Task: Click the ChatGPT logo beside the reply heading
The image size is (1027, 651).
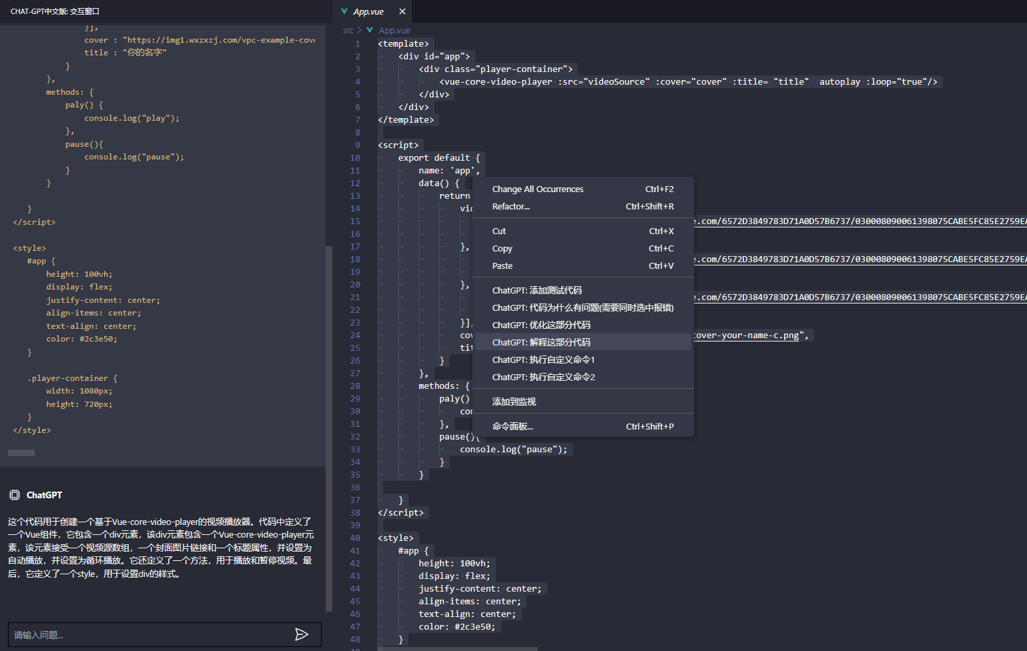Action: pos(15,495)
